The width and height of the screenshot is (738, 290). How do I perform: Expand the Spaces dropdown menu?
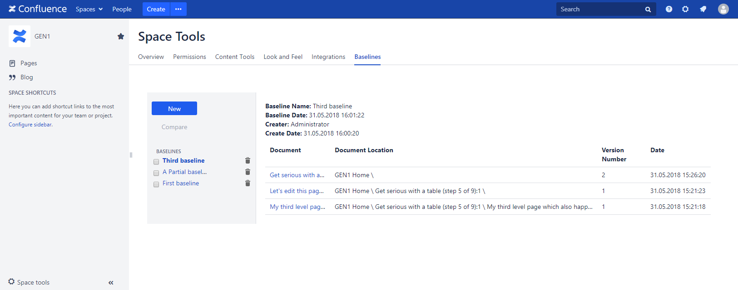(89, 9)
